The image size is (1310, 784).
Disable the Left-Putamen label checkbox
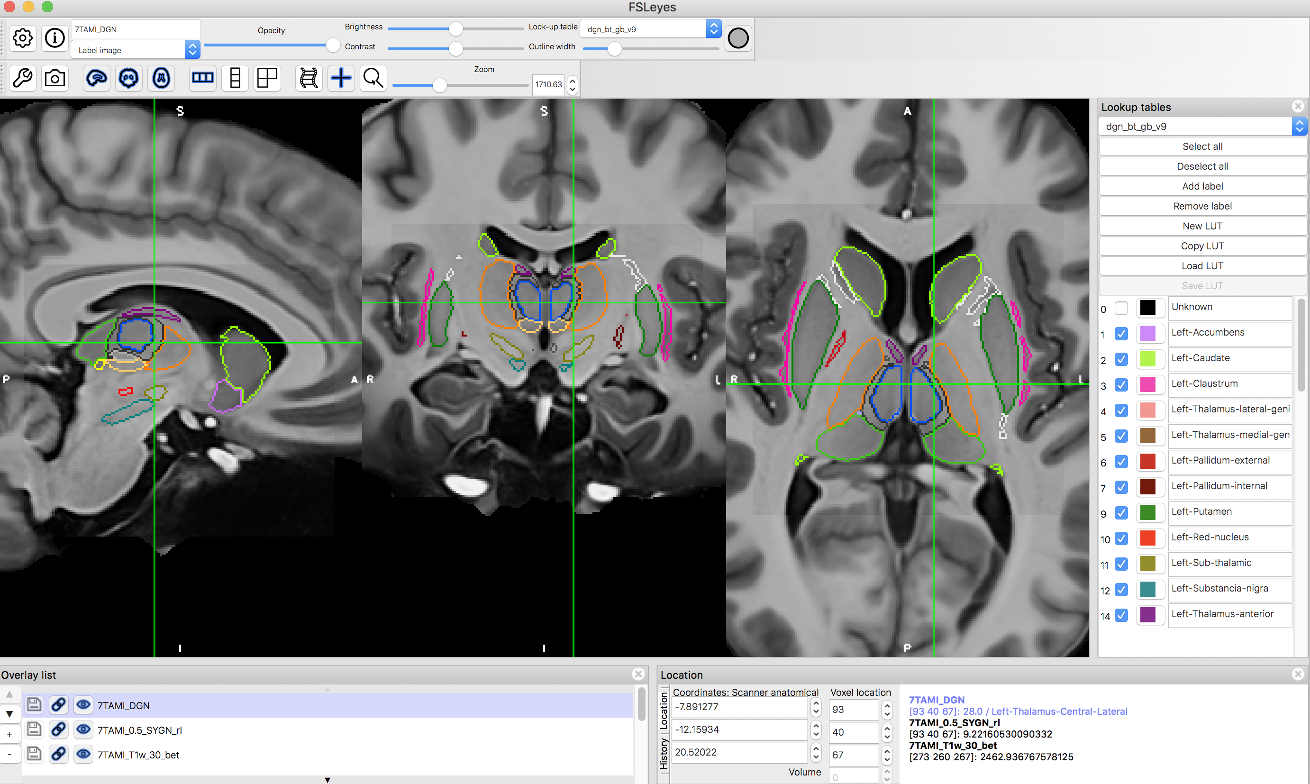coord(1121,513)
